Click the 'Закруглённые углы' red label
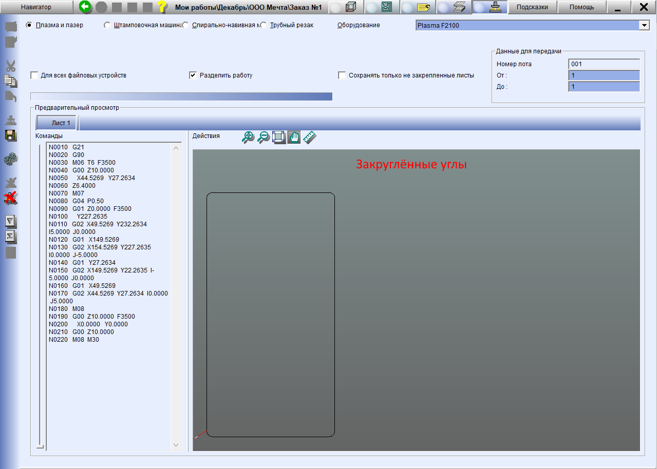 pyautogui.click(x=411, y=165)
